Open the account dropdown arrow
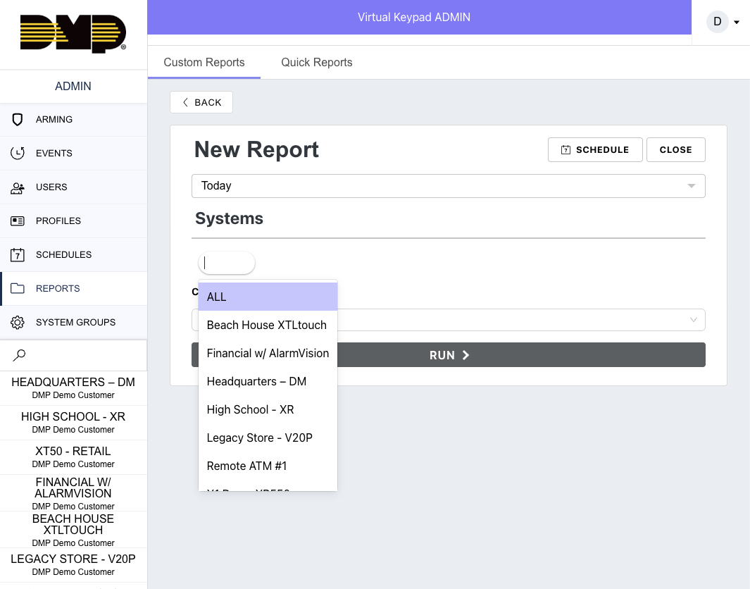This screenshot has height=589, width=750. coord(737,22)
